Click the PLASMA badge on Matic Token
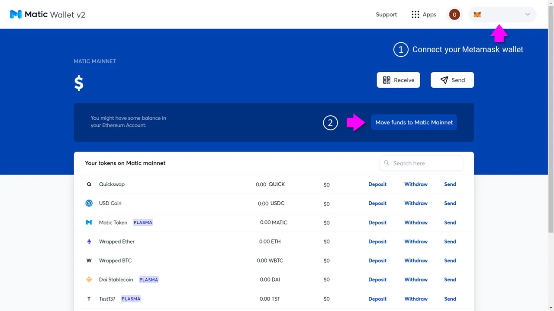The image size is (554, 311). [143, 223]
